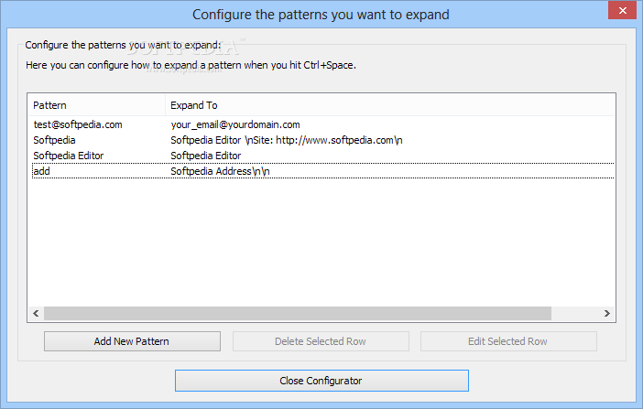This screenshot has height=409, width=643.
Task: Click the Softpedia Editor expansion value cell
Action: pyautogui.click(x=206, y=156)
